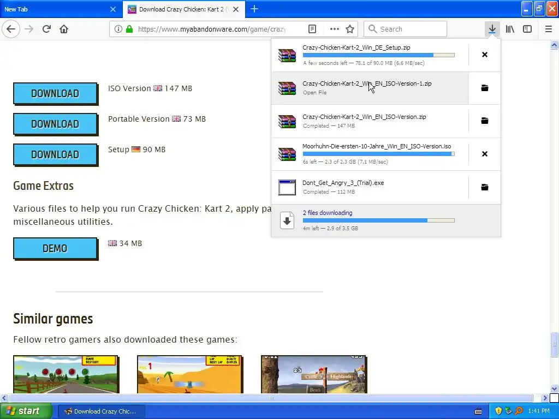559x419 pixels.
Task: Click the Moorhuhn ISO download progress bar
Action: click(379, 154)
